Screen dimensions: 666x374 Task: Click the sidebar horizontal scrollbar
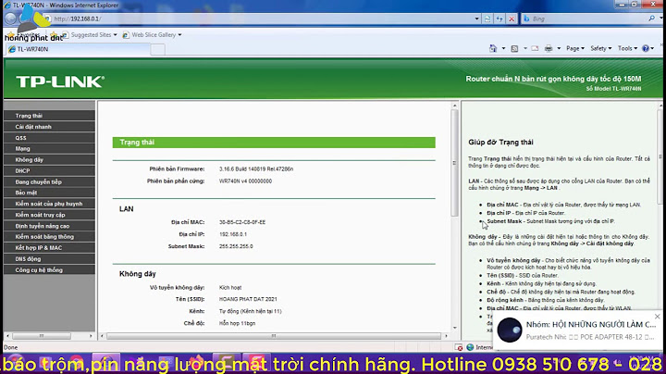(42, 336)
